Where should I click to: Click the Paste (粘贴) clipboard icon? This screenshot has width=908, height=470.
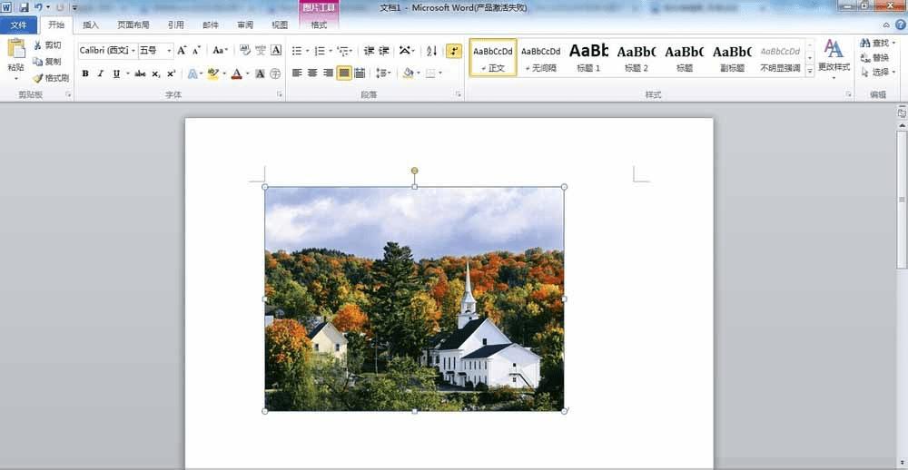(16, 49)
